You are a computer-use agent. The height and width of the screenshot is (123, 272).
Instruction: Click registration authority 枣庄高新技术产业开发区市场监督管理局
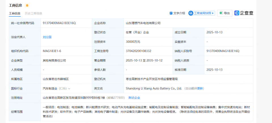tap(152, 79)
